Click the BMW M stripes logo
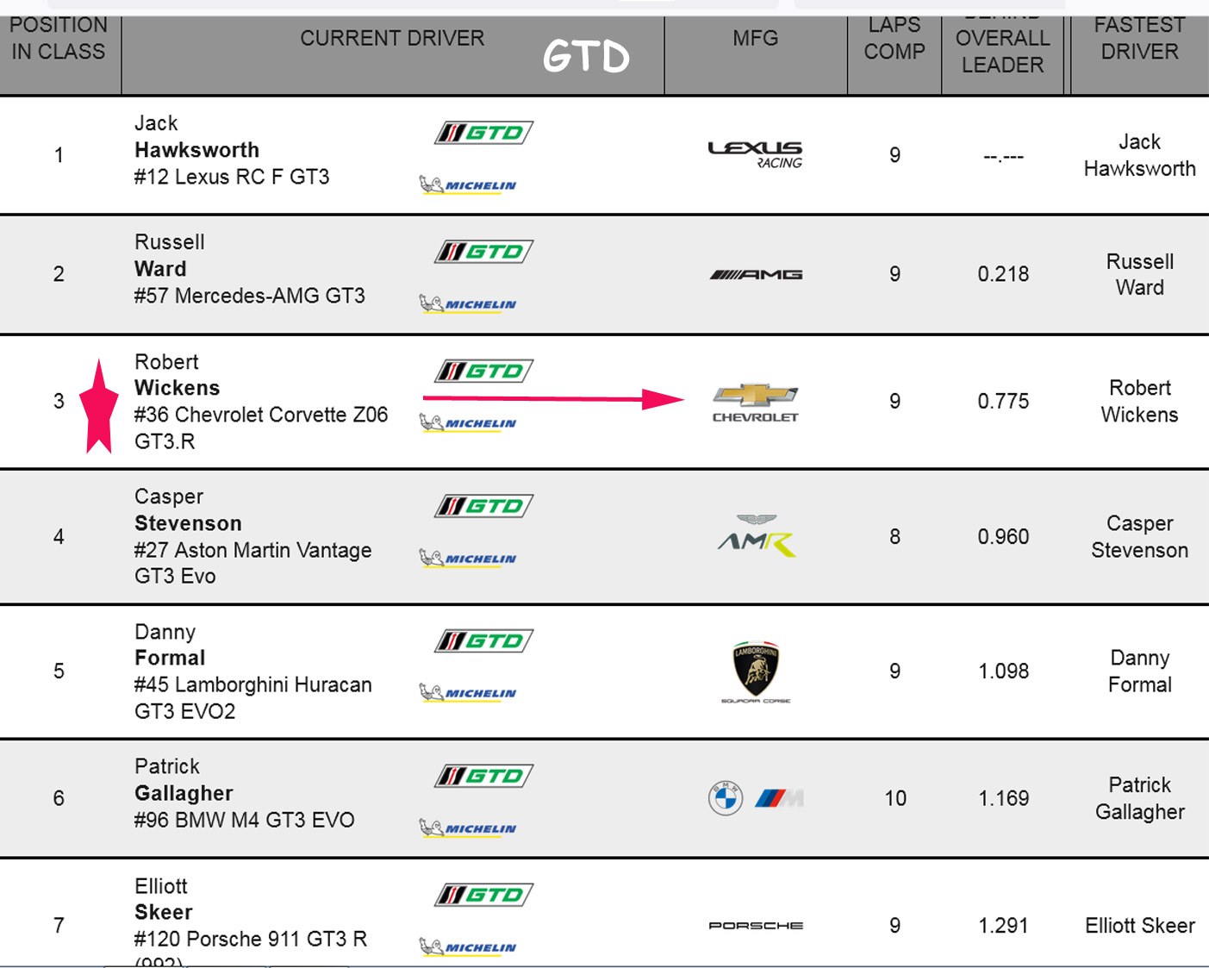 coord(778,798)
